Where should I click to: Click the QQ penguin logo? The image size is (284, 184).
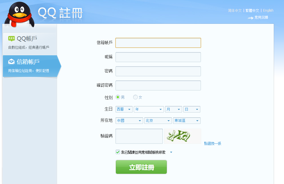pyautogui.click(x=19, y=14)
